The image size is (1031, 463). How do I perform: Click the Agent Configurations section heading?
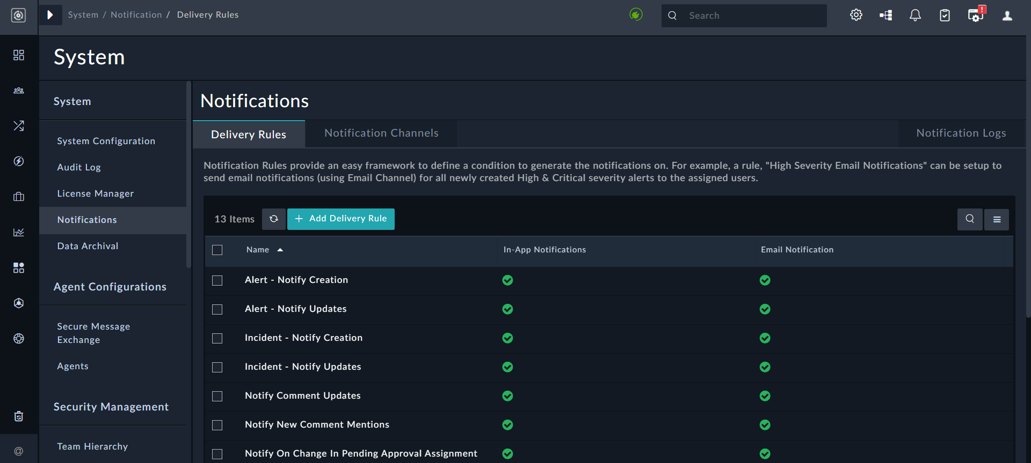click(x=110, y=287)
